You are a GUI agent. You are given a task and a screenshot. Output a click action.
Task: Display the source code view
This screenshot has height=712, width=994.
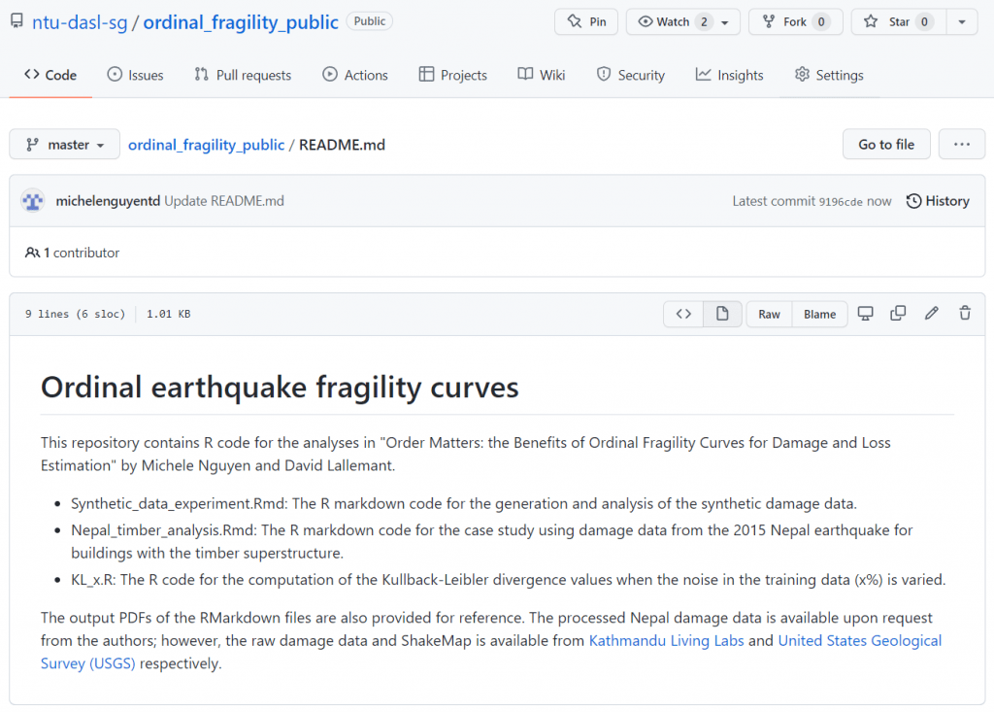coord(683,313)
